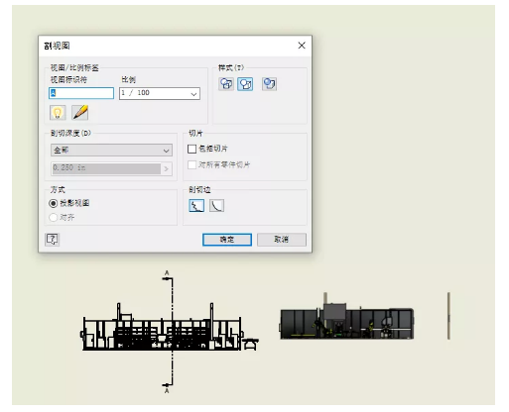
Task: Select the shaded style icon
Action: point(269,84)
